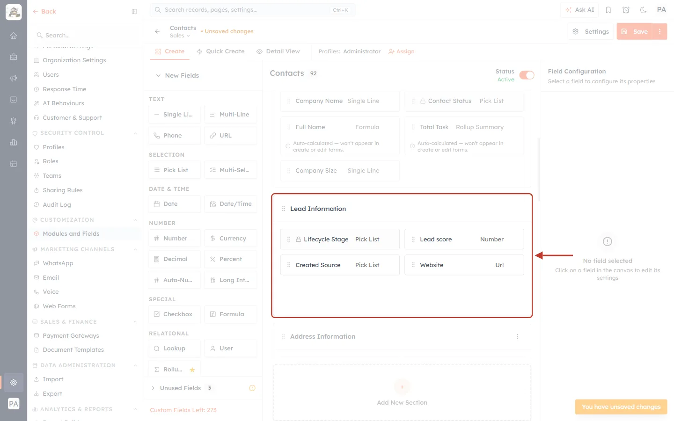
Task: Collapse the Security Control group
Action: [135, 133]
